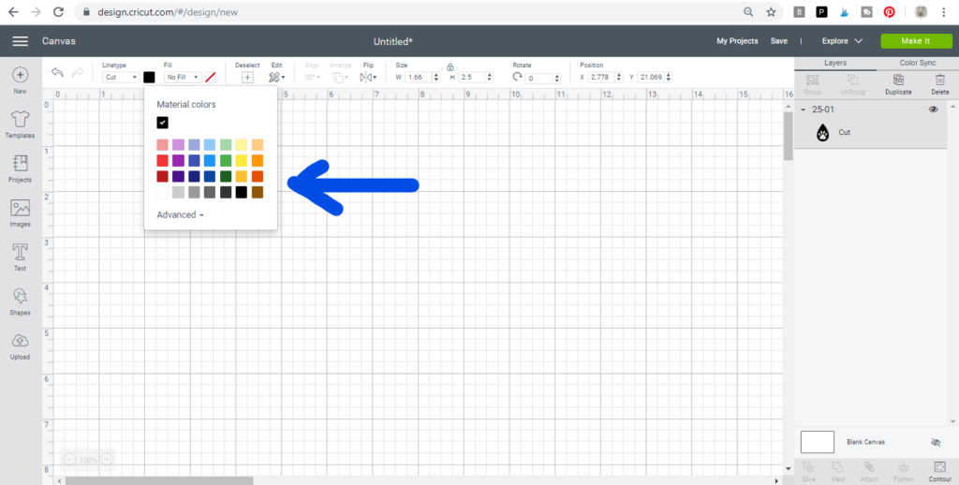
Task: Expand the Advanced color options
Action: click(180, 215)
